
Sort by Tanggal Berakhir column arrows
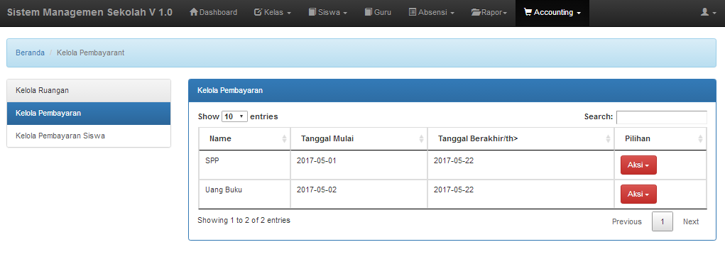click(608, 138)
